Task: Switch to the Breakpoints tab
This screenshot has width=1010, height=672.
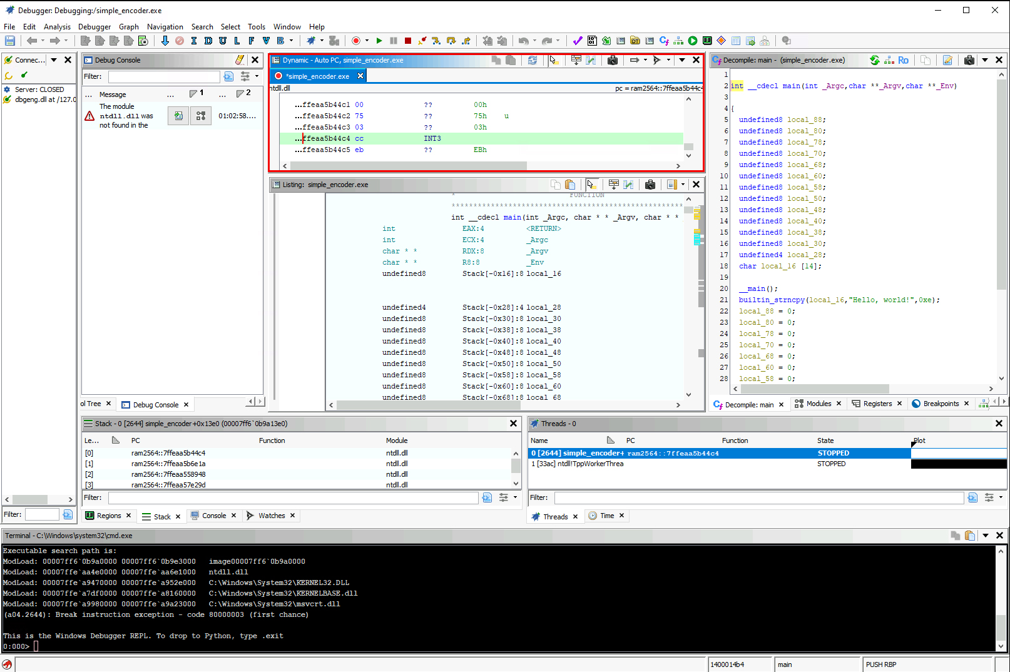Action: pyautogui.click(x=941, y=404)
